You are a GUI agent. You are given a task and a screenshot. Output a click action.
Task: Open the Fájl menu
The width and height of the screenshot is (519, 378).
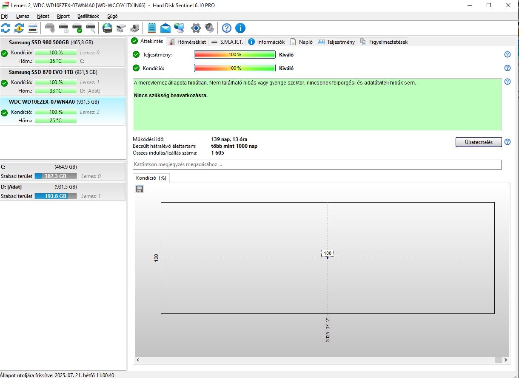point(5,16)
